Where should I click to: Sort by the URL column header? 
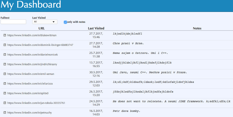[42, 28]
